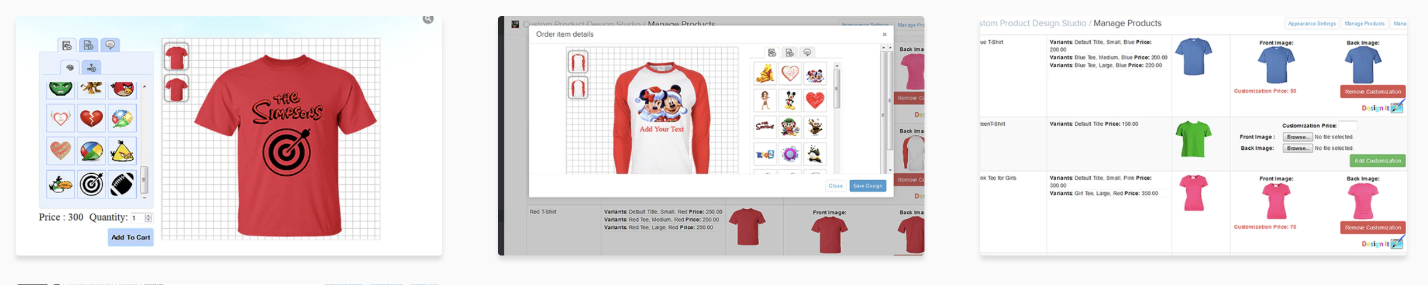
Task: Pick the Tarzan jungle kid clipart
Action: [x=765, y=100]
